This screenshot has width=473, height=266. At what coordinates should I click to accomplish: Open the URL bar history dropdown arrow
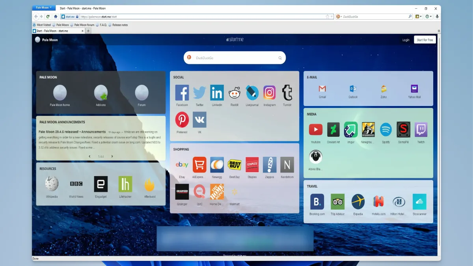pos(331,17)
